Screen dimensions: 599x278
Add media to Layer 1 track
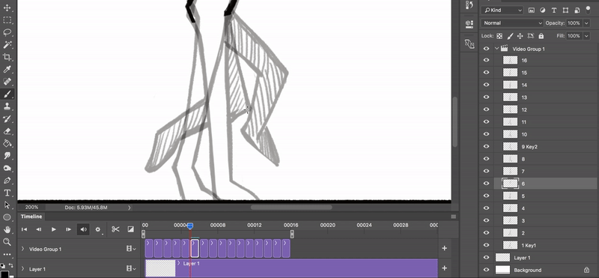coord(444,268)
